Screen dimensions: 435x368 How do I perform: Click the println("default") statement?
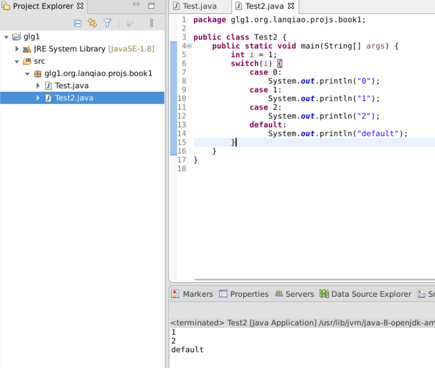338,134
